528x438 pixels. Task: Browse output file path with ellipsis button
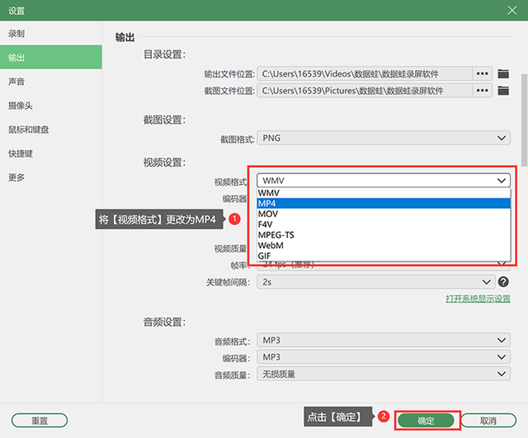[482, 73]
